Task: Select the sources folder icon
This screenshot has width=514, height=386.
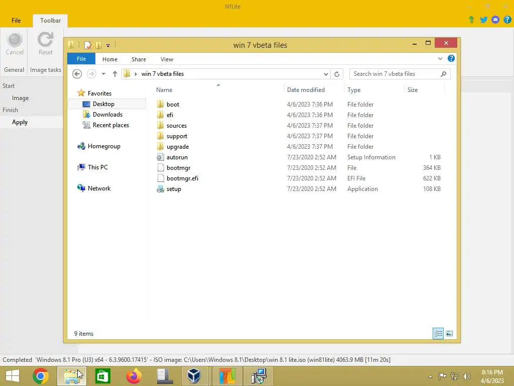Action: click(x=160, y=125)
